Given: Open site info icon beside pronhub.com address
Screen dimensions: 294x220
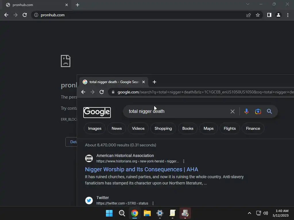Looking at the screenshot, I should tap(36, 15).
